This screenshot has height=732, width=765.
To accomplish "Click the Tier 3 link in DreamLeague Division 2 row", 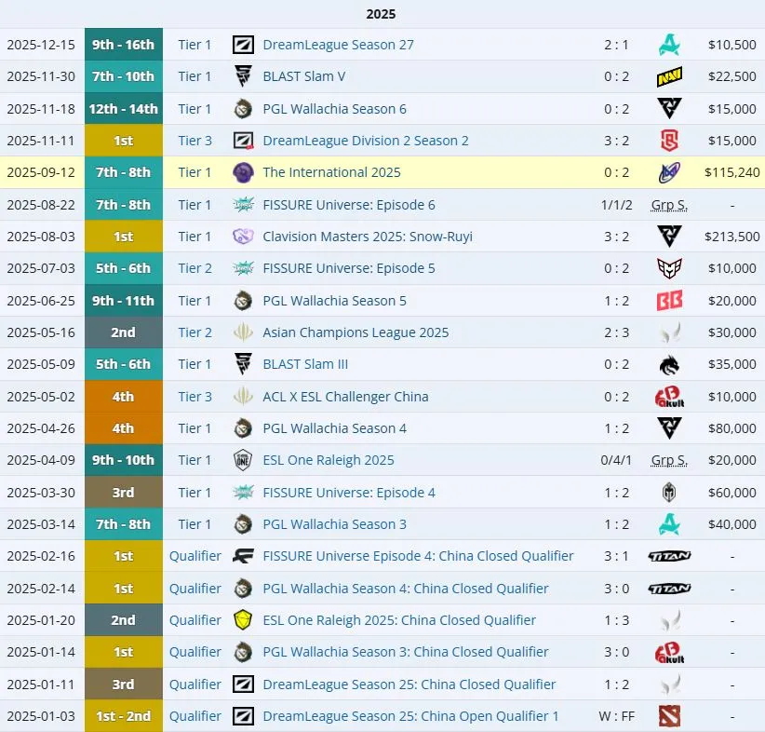I will pyautogui.click(x=195, y=141).
